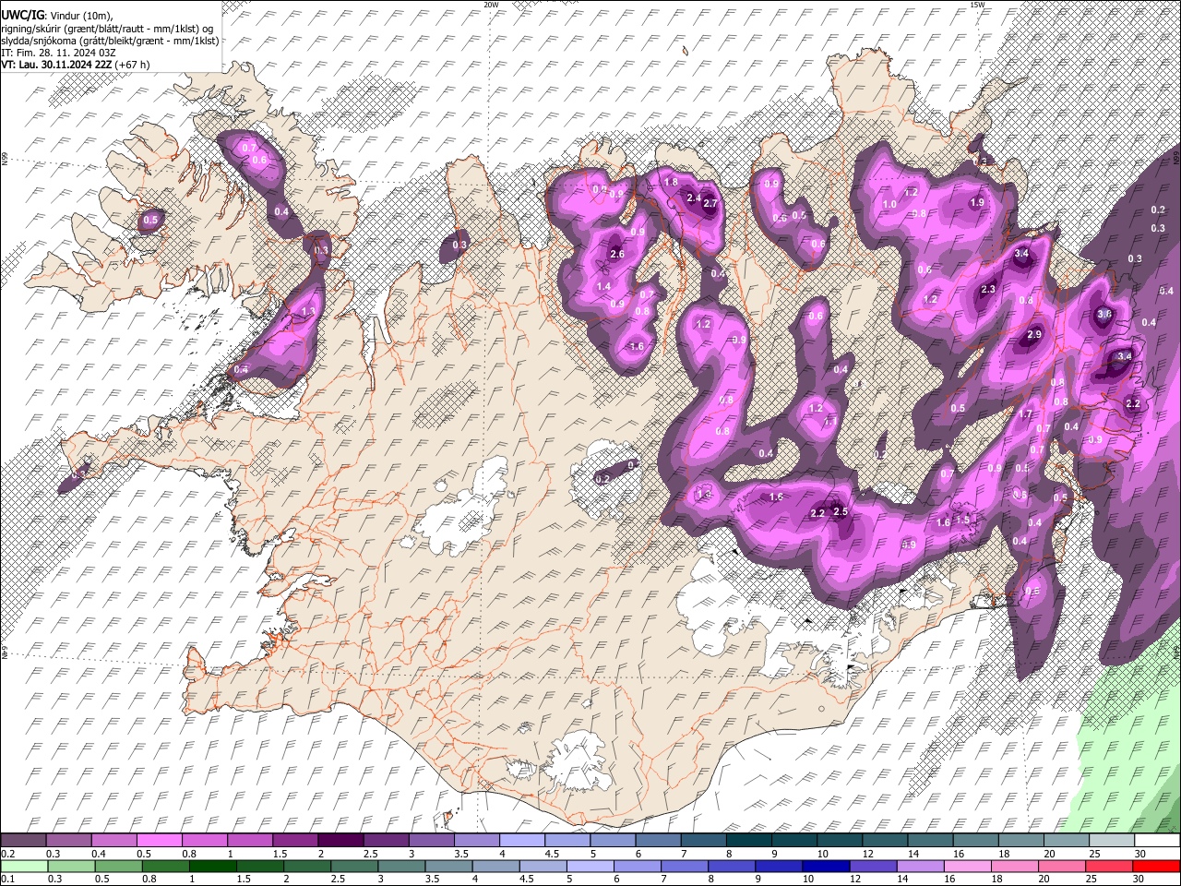Select the '1.0' snowfall value label
This screenshot has width=1181, height=886.
click(x=889, y=205)
